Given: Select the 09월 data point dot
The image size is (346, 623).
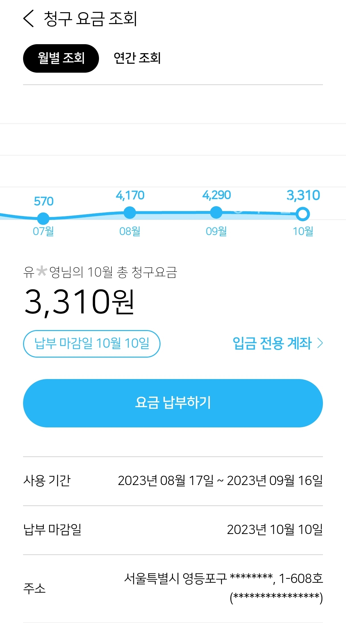Looking at the screenshot, I should (216, 212).
